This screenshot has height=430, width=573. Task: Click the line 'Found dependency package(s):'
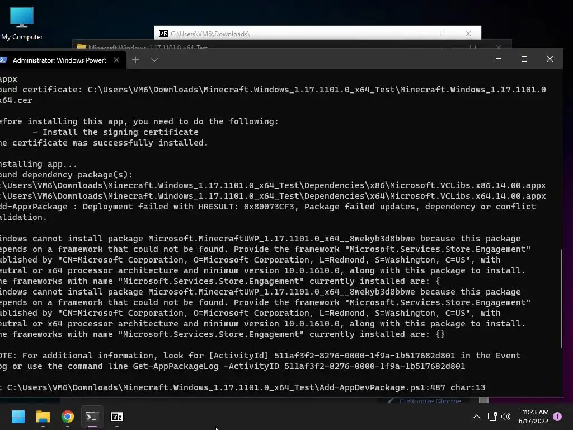(x=66, y=175)
